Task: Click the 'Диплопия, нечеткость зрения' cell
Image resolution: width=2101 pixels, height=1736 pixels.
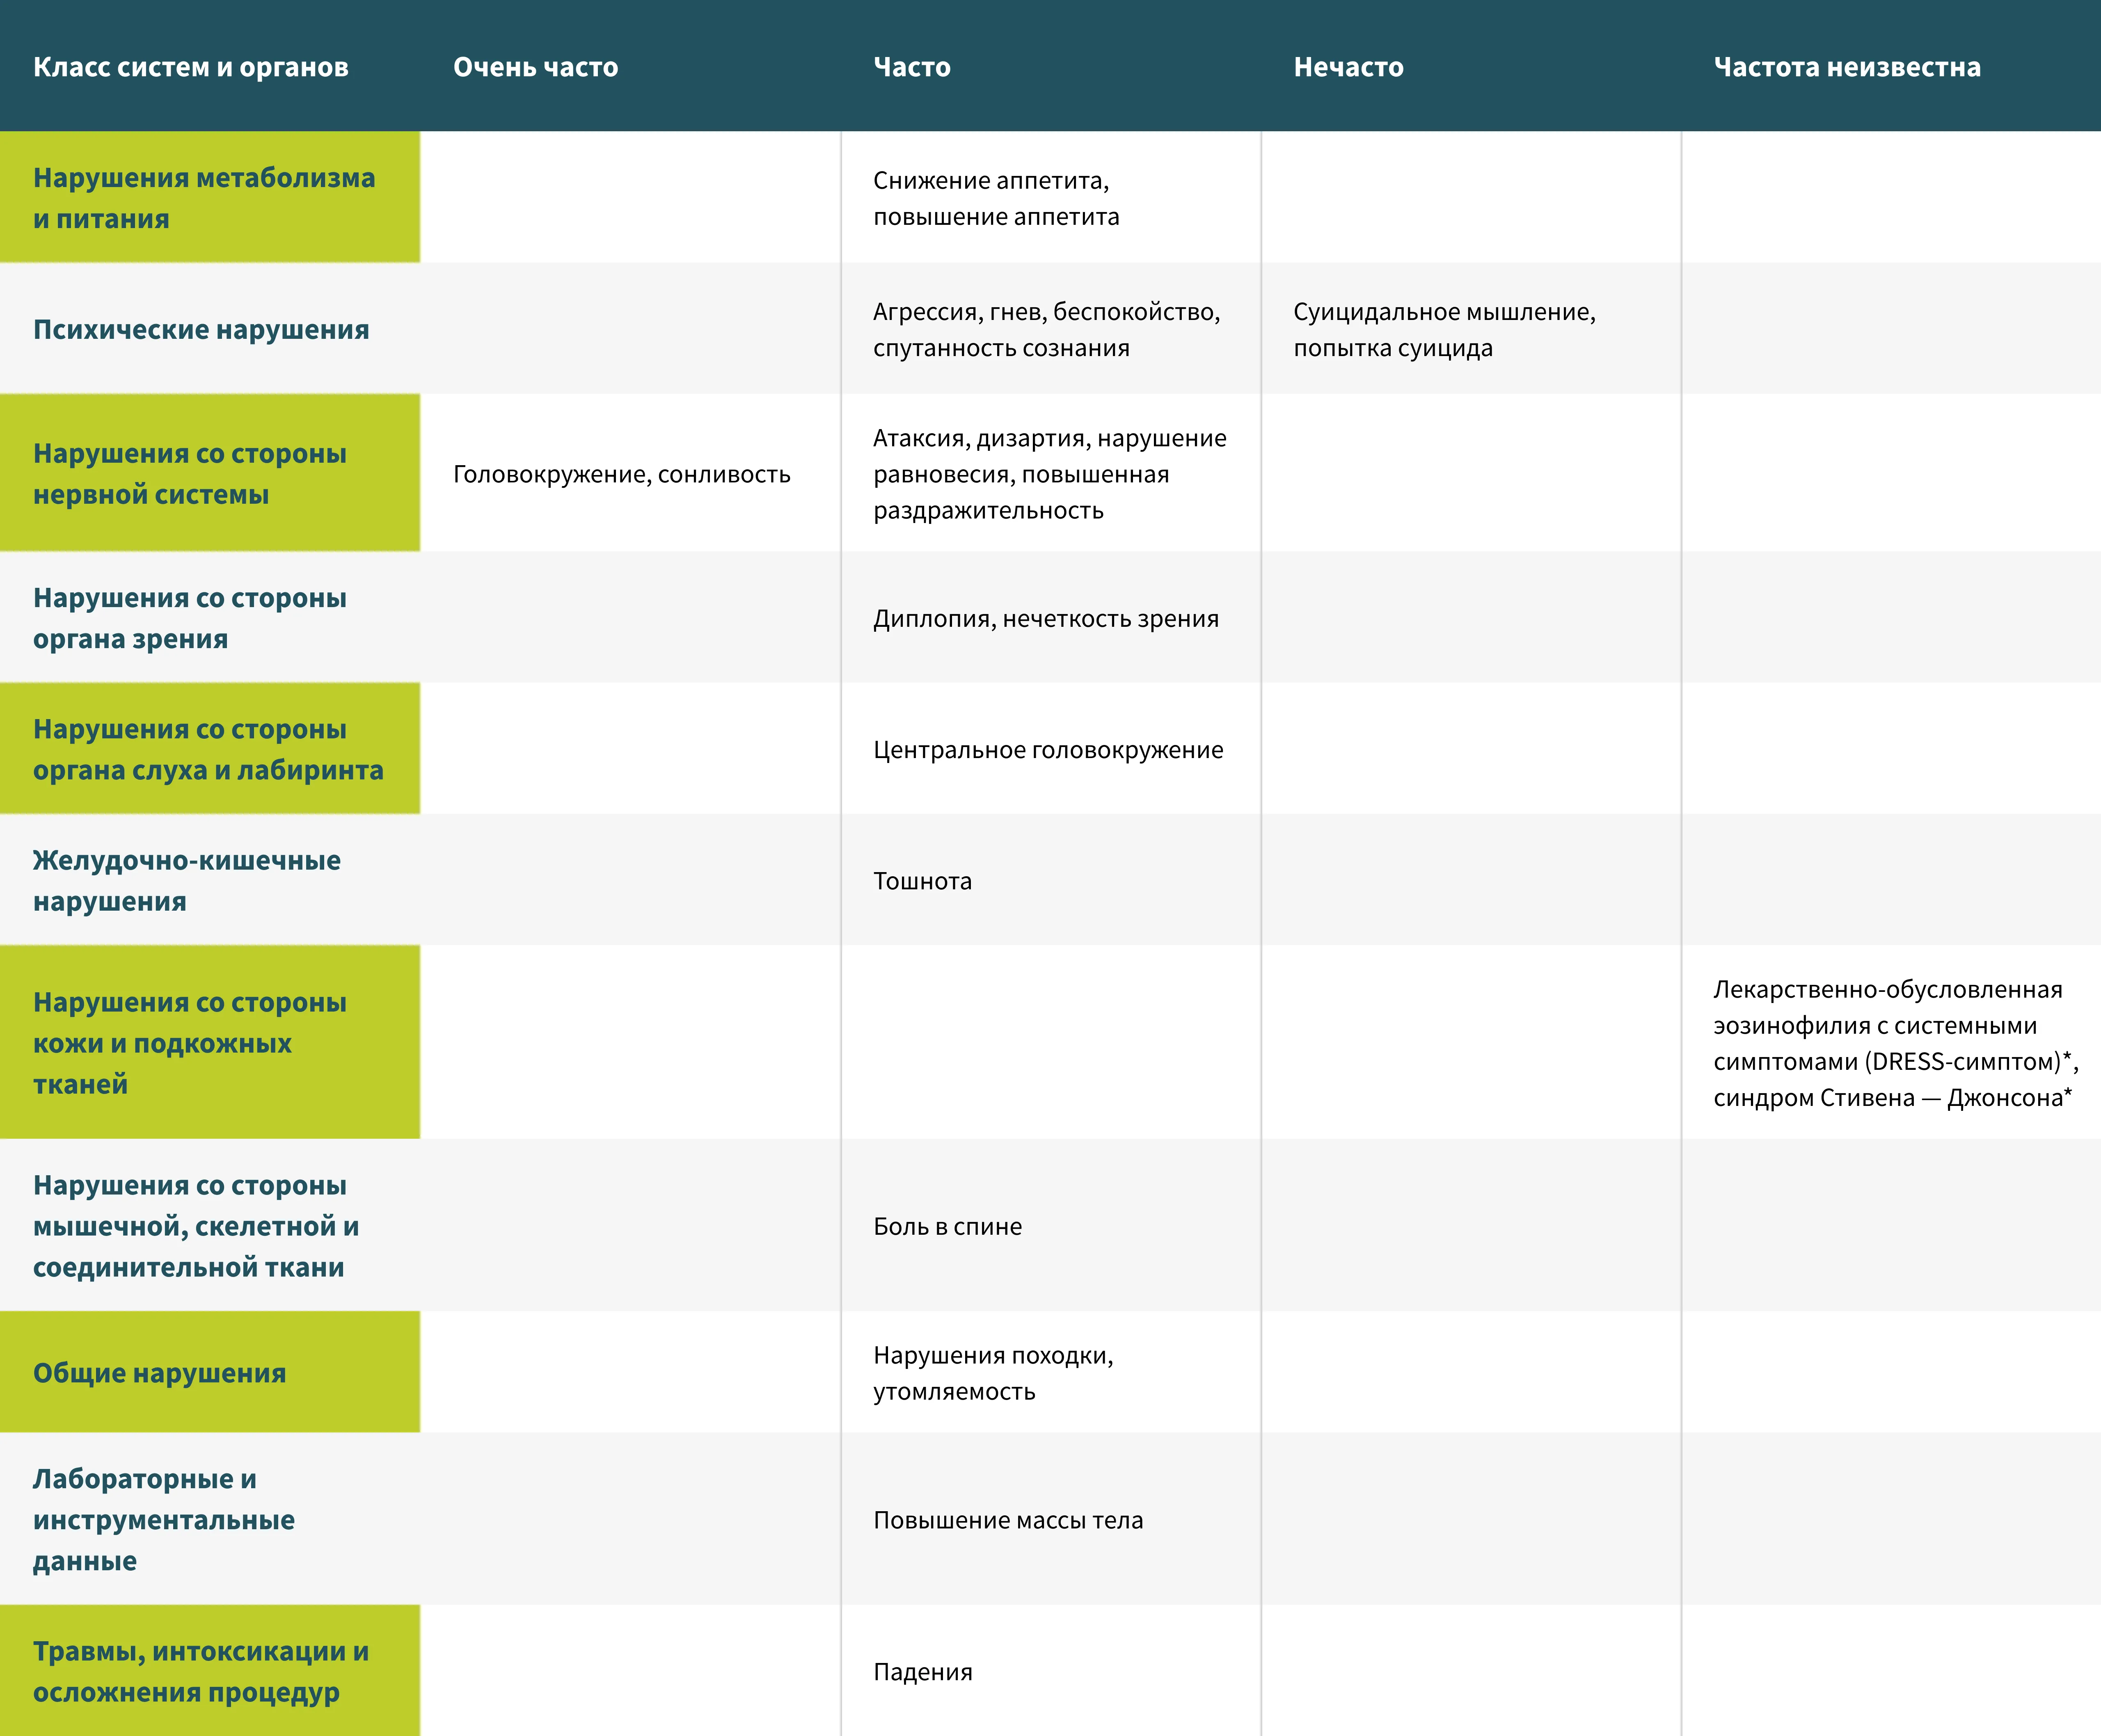Action: click(1046, 618)
